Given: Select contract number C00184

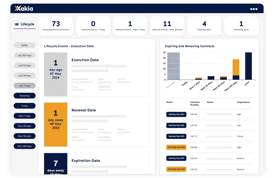Looking at the screenshot, I should (x=194, y=125).
